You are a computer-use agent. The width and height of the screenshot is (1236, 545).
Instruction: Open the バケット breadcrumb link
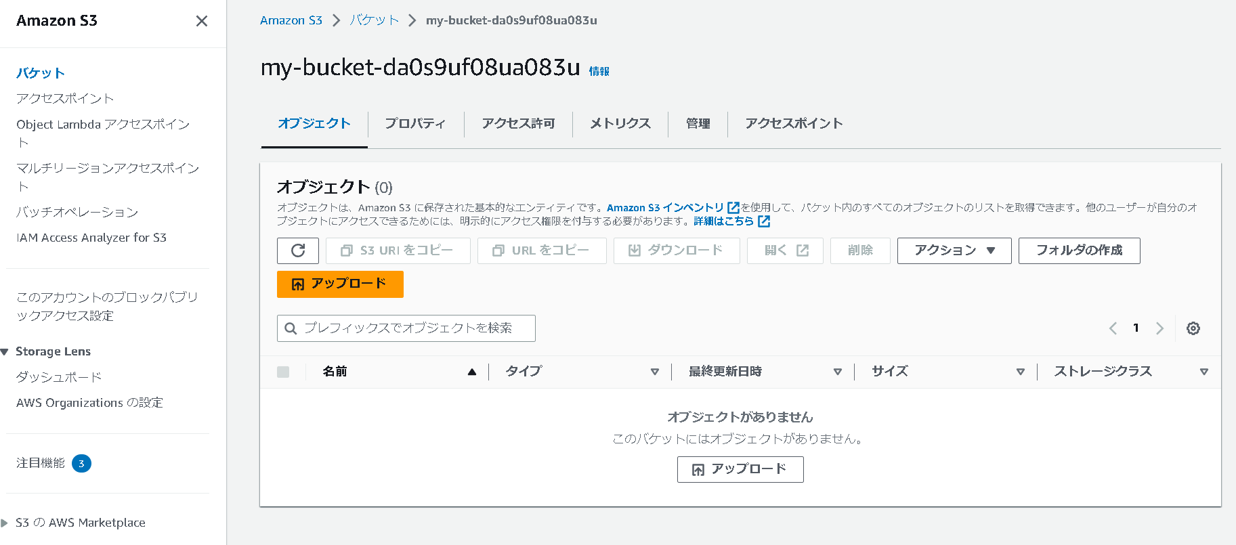pyautogui.click(x=374, y=20)
